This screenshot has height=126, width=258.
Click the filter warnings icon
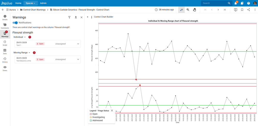[69, 17]
